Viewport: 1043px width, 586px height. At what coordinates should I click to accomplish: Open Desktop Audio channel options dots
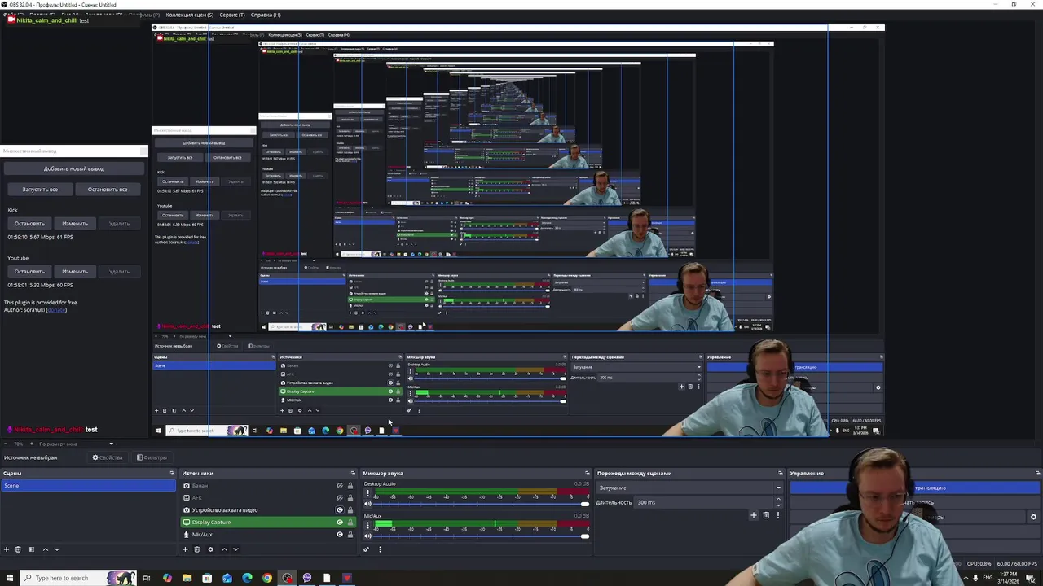click(x=367, y=493)
